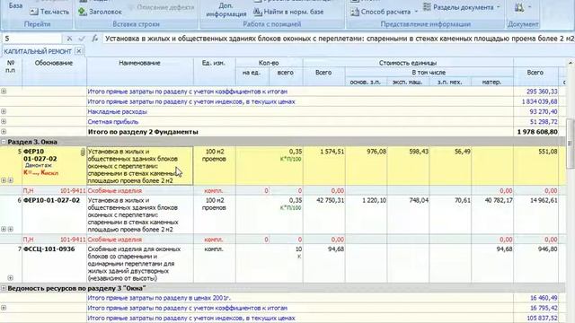Select the основ. з.п. column header
The image size is (575, 323).
coord(366,82)
